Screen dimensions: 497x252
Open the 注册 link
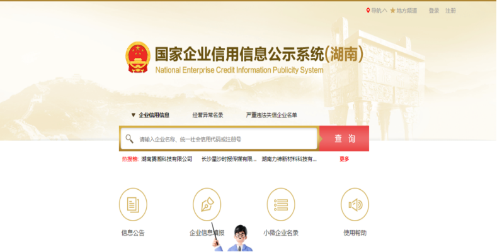coord(450,11)
